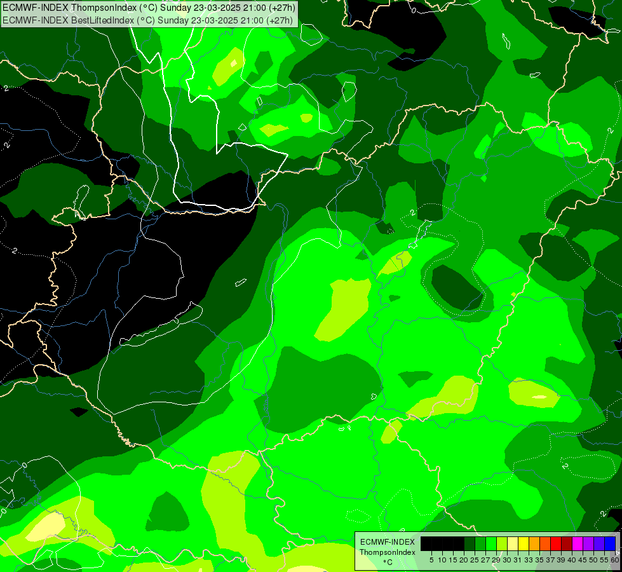Click the legend tick label 60
This screenshot has height=572, width=622.
point(615,560)
